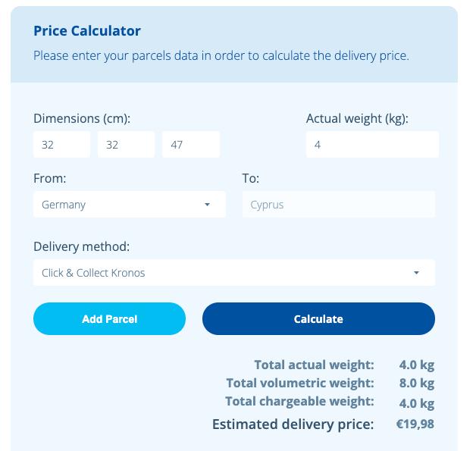Screen dimensions: 476x451
Task: Click the To field showing Cyprus
Action: 338,205
